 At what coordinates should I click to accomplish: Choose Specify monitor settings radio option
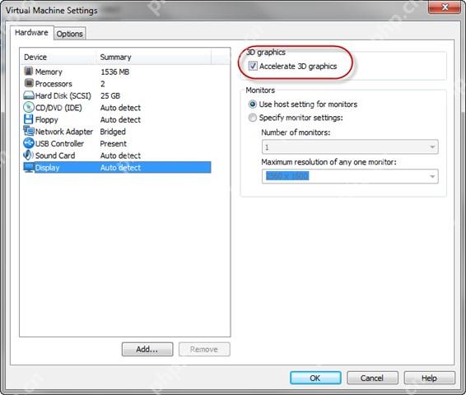(x=252, y=118)
